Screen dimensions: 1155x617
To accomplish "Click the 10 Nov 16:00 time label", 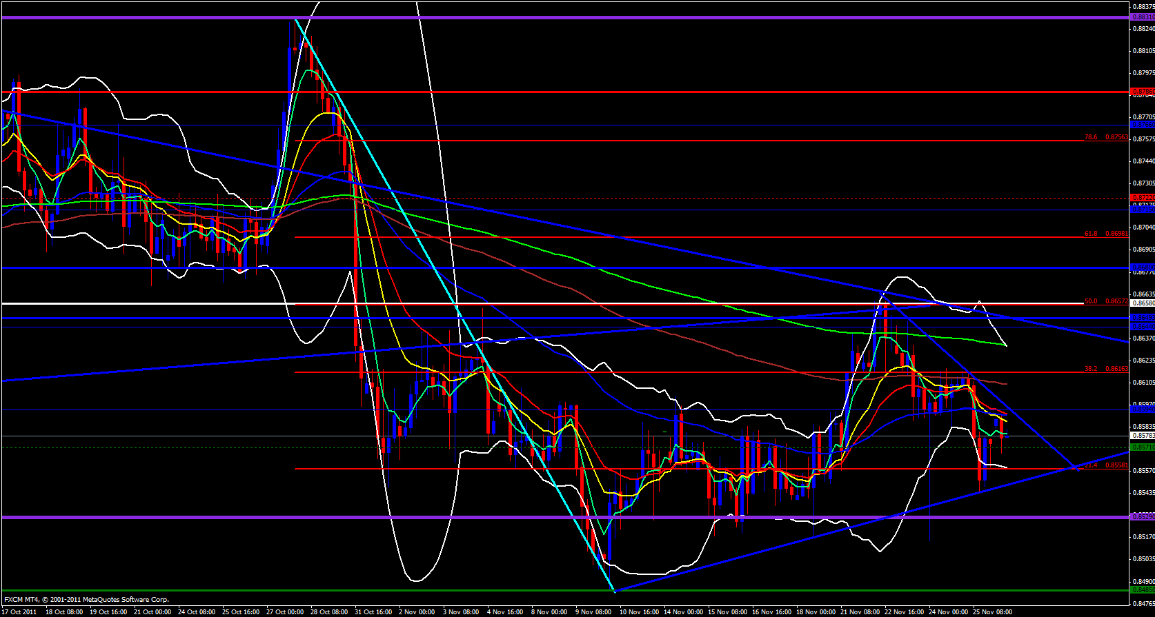I will tap(638, 612).
